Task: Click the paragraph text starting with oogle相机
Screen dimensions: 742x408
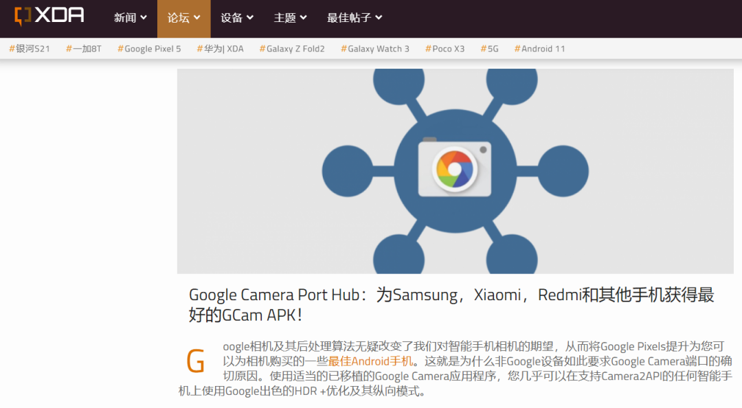Action: click(456, 369)
